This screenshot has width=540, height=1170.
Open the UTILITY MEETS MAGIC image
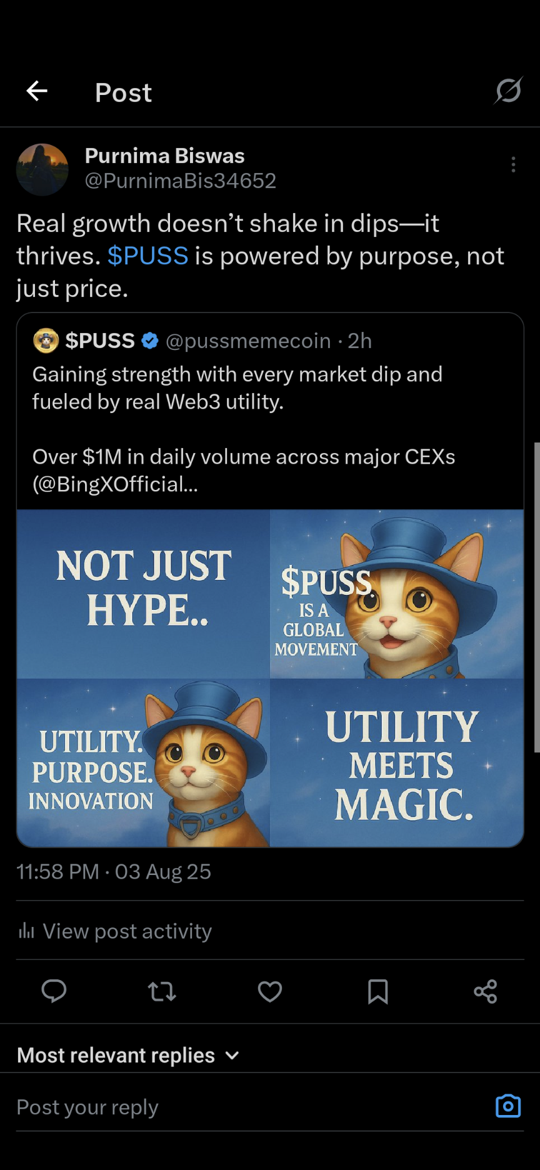coord(397,763)
